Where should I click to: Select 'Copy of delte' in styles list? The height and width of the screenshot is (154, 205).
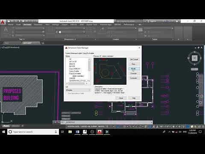pyautogui.click(x=74, y=71)
